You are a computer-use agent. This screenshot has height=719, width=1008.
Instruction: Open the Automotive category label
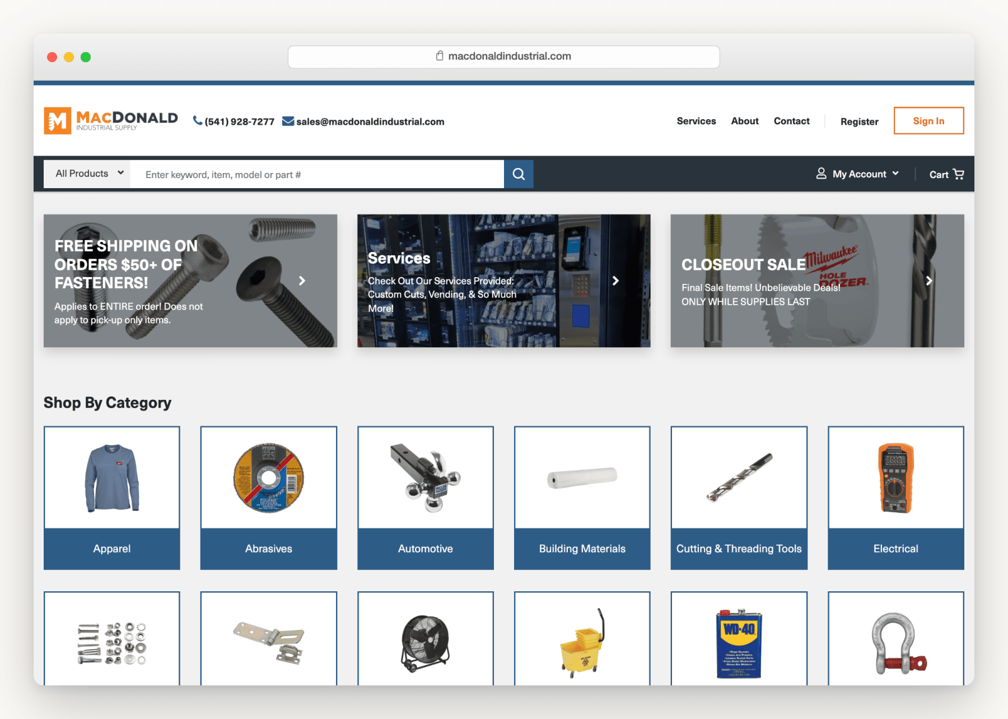426,549
